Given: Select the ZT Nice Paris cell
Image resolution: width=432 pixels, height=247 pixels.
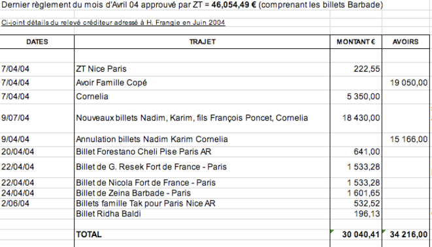Looking at the screenshot, I should 202,69.
